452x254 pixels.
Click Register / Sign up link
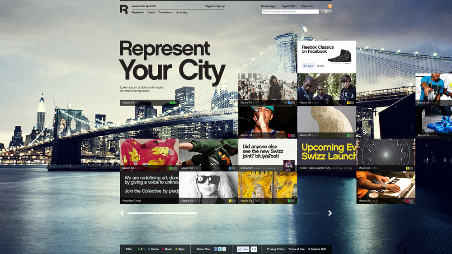[x=215, y=6]
